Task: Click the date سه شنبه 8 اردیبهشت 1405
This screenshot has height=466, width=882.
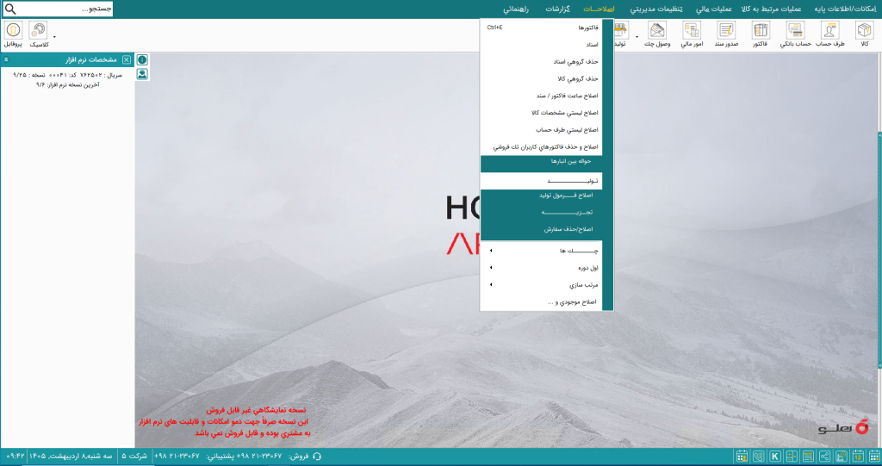Action: point(71,456)
